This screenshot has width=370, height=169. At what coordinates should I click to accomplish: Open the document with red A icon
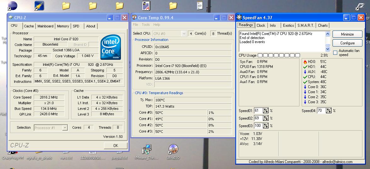tap(146, 6)
